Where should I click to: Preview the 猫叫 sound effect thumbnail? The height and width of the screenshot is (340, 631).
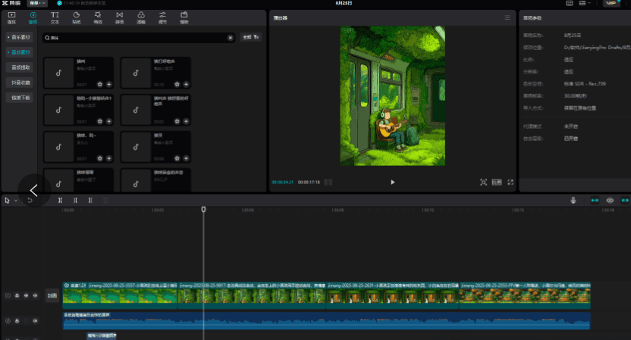(58, 73)
